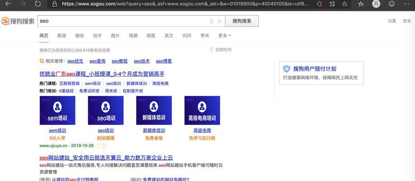The width and height of the screenshot is (415, 181).
Task: Switch to the 知乎 tab
Action: pos(98,36)
